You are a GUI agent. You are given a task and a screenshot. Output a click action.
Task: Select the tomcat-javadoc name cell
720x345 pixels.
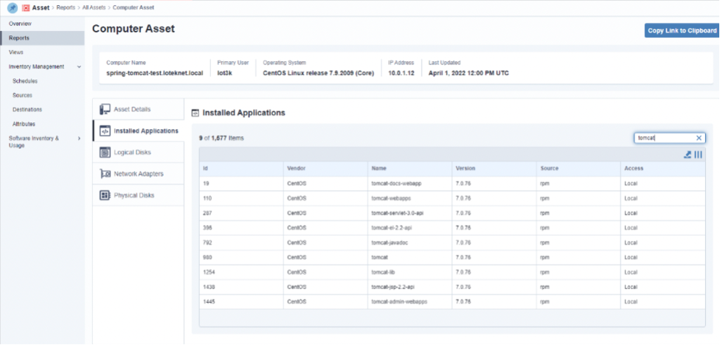[x=410, y=243]
